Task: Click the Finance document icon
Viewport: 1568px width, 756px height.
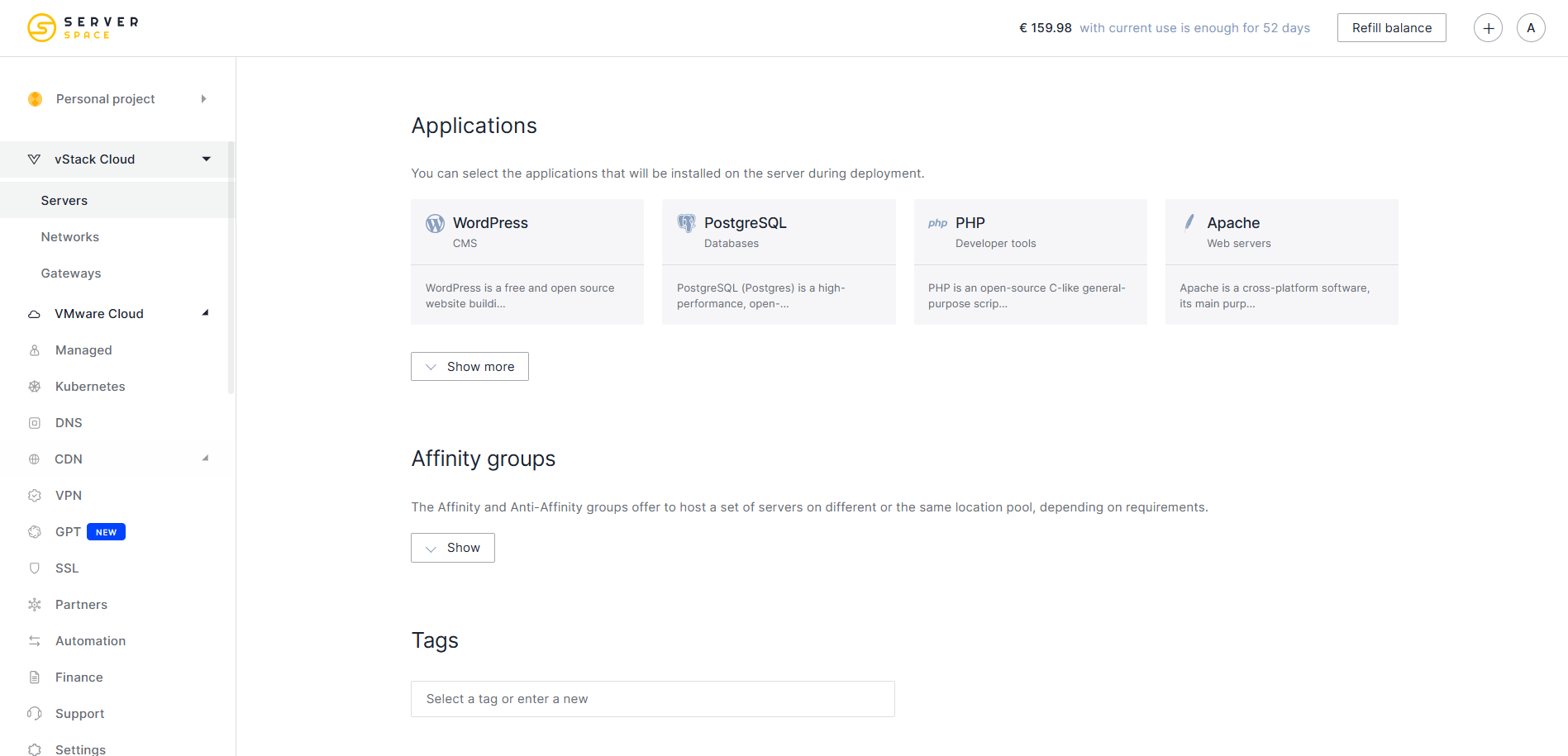Action: [35, 678]
